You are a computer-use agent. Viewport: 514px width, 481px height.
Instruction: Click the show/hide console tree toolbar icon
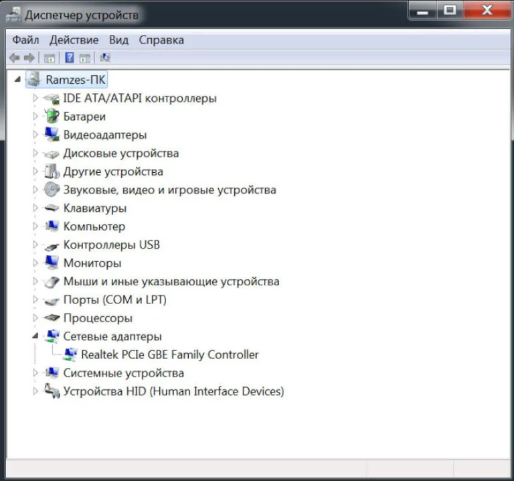[x=50, y=58]
